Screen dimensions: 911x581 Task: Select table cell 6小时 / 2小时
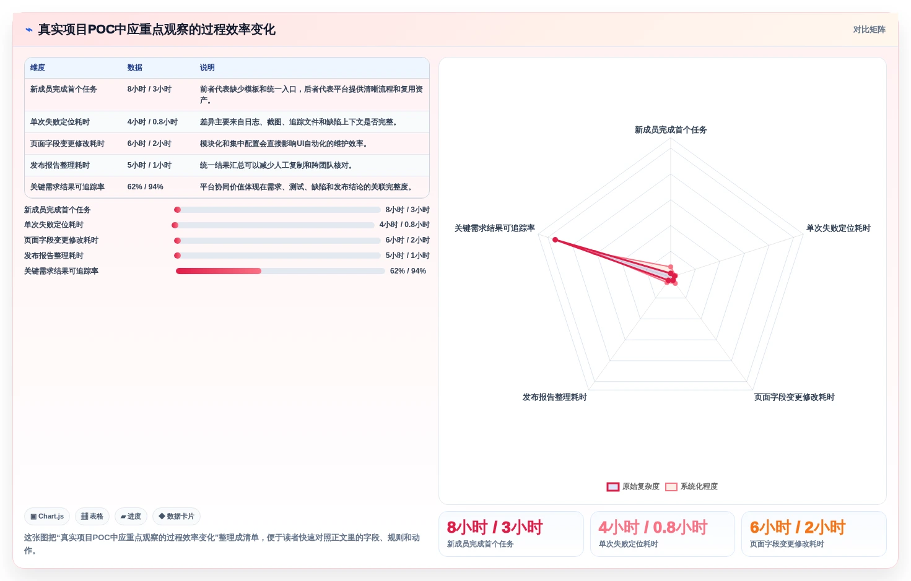[149, 144]
